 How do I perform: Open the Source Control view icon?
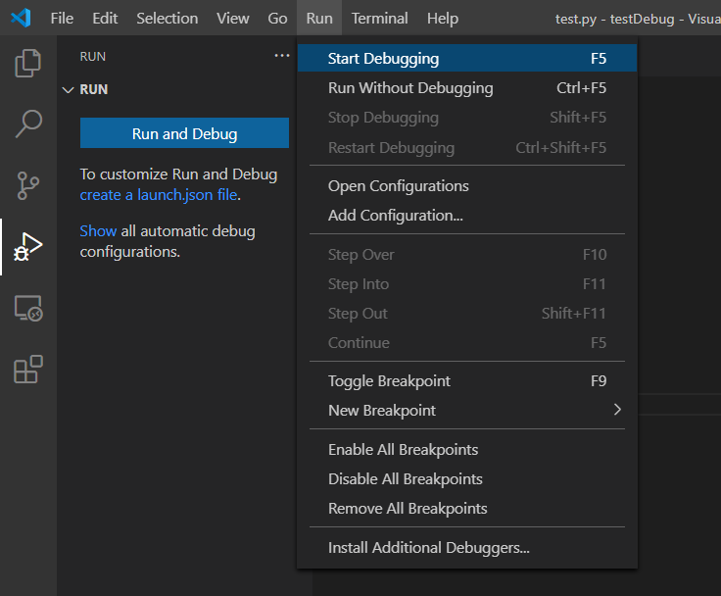coord(27,184)
